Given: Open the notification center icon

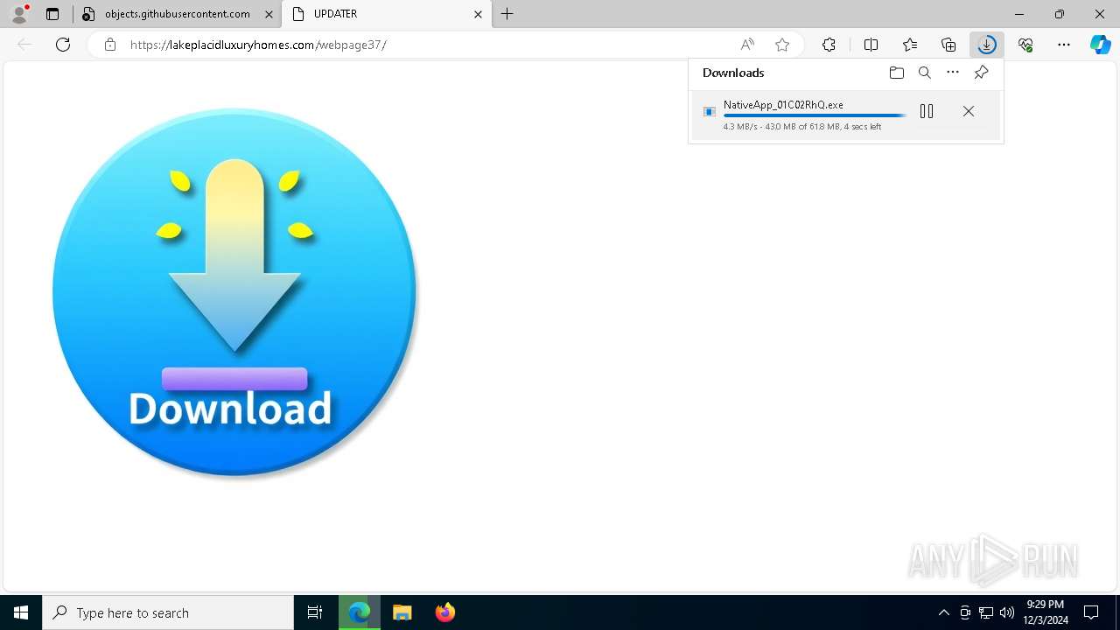Looking at the screenshot, I should pyautogui.click(x=1092, y=612).
